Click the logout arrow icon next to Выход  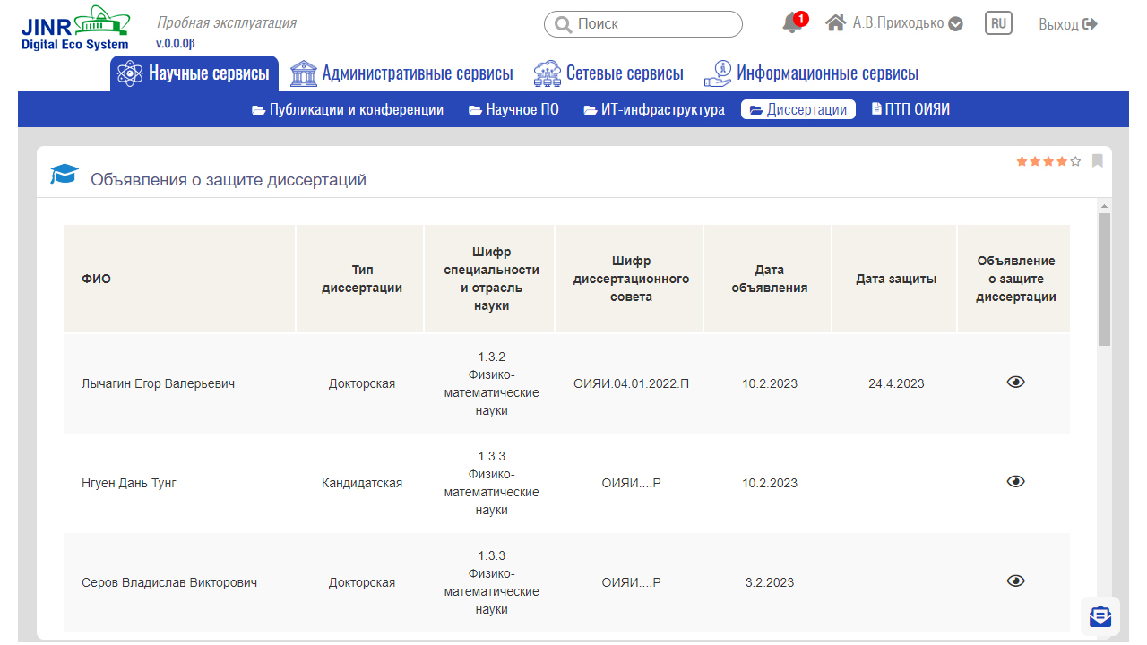[x=1091, y=24]
